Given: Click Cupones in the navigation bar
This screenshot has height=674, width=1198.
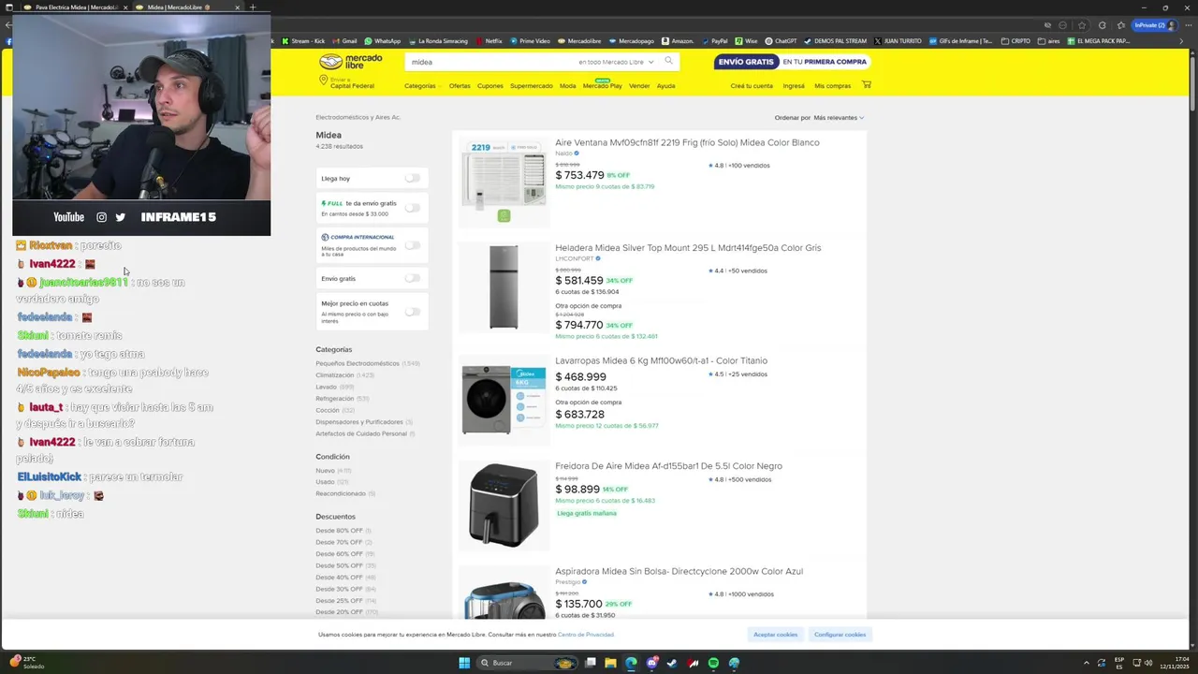Looking at the screenshot, I should (x=489, y=86).
